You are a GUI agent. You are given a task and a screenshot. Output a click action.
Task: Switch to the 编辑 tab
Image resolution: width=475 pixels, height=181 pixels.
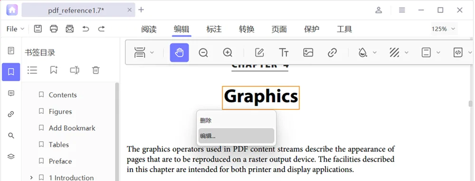tap(181, 29)
